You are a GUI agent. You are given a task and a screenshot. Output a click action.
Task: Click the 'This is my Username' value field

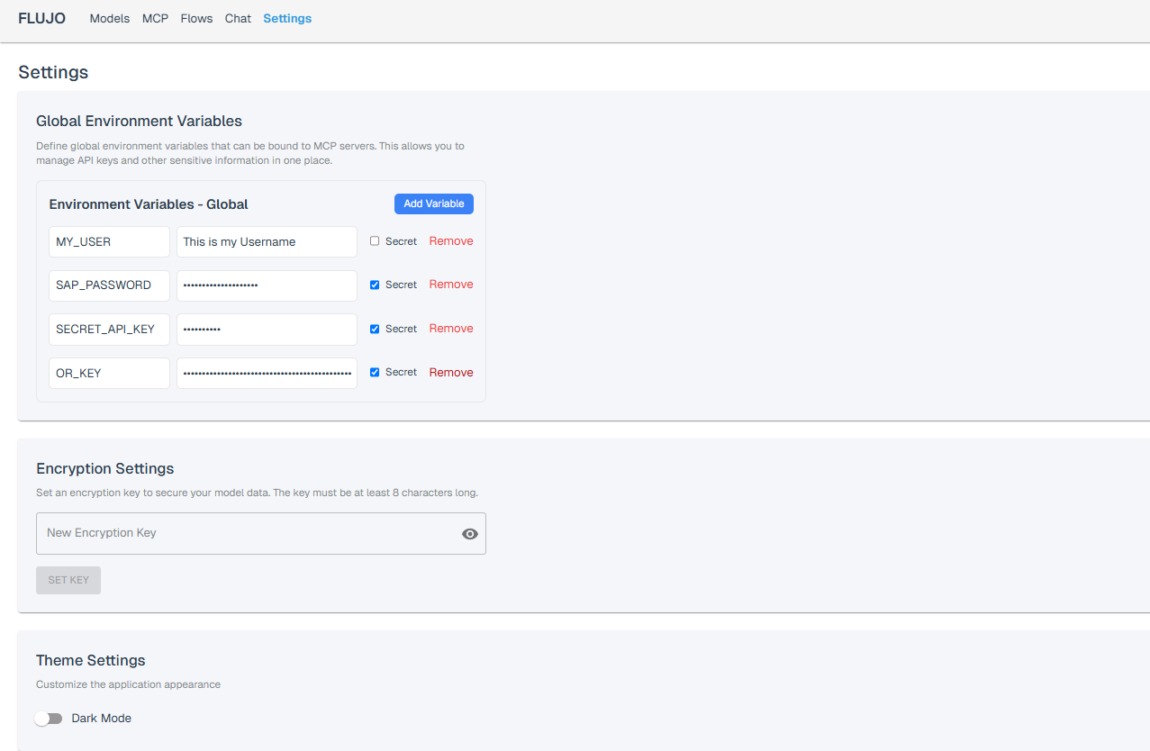point(267,241)
